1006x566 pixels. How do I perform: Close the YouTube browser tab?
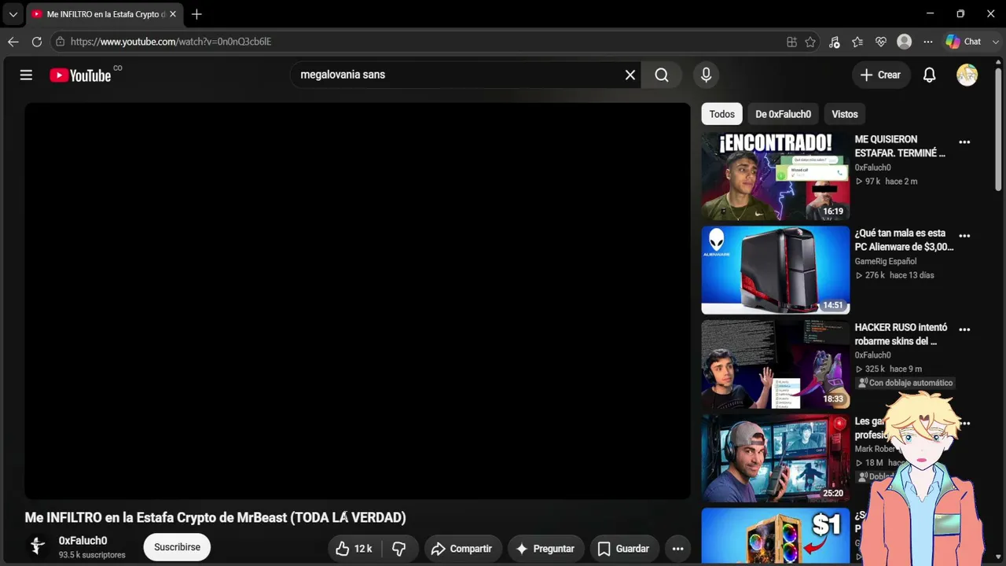(173, 14)
